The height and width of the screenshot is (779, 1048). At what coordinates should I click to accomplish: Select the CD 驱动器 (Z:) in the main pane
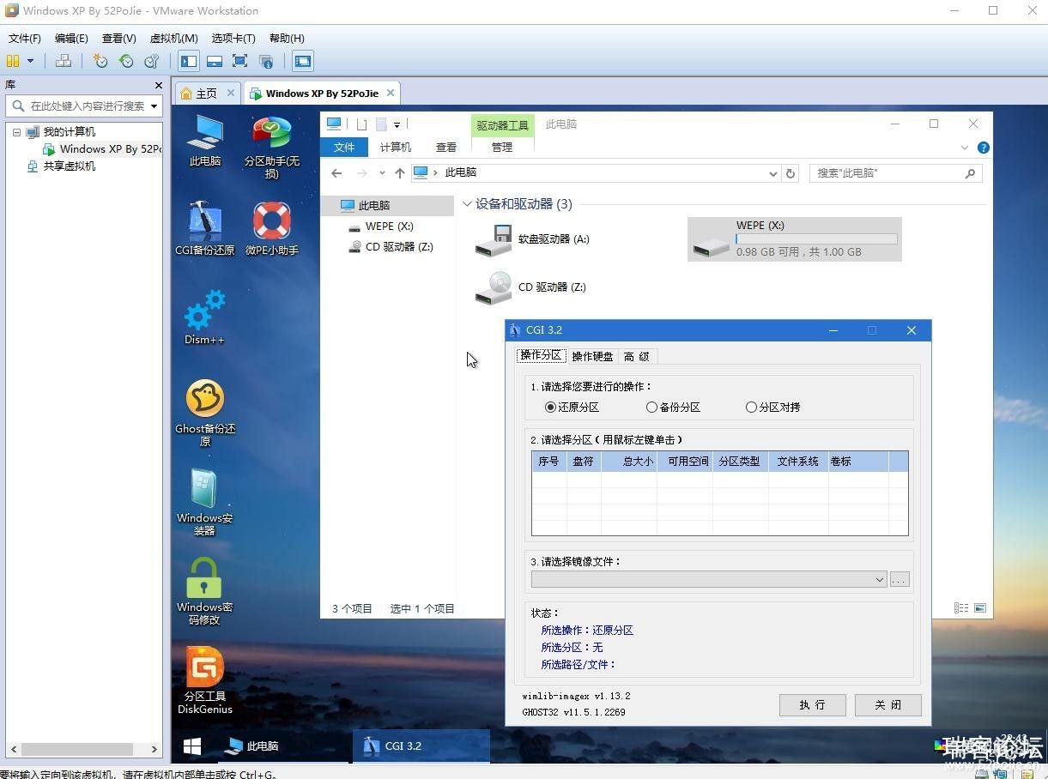pos(530,287)
